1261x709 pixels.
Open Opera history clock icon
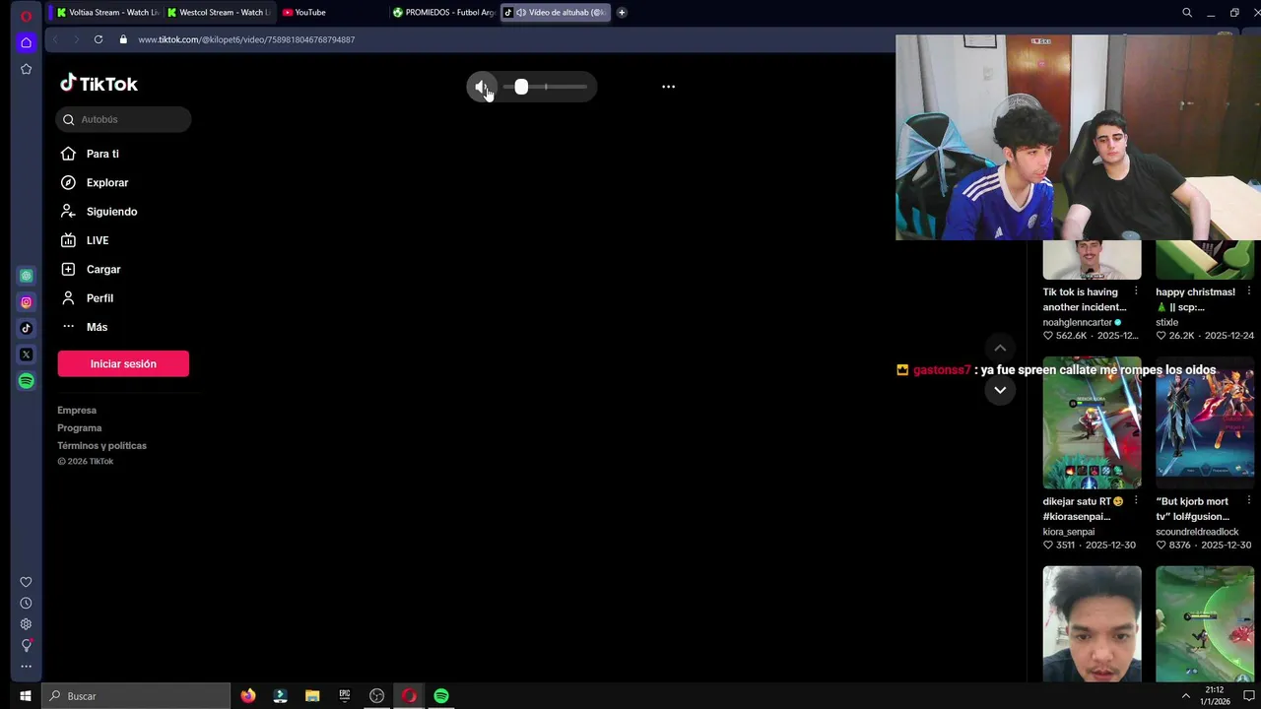coord(27,603)
